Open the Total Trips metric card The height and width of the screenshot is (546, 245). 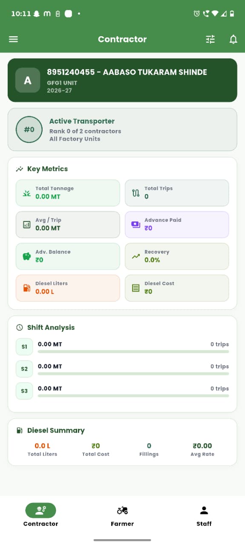[x=177, y=193]
